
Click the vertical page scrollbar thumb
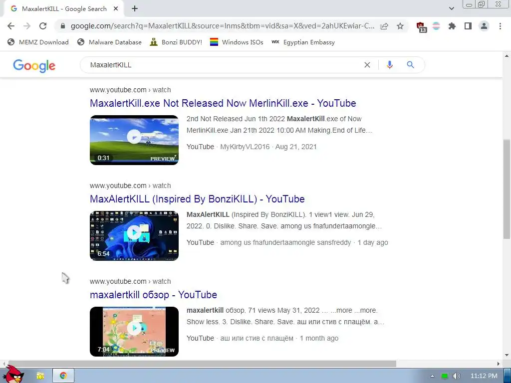point(507,189)
